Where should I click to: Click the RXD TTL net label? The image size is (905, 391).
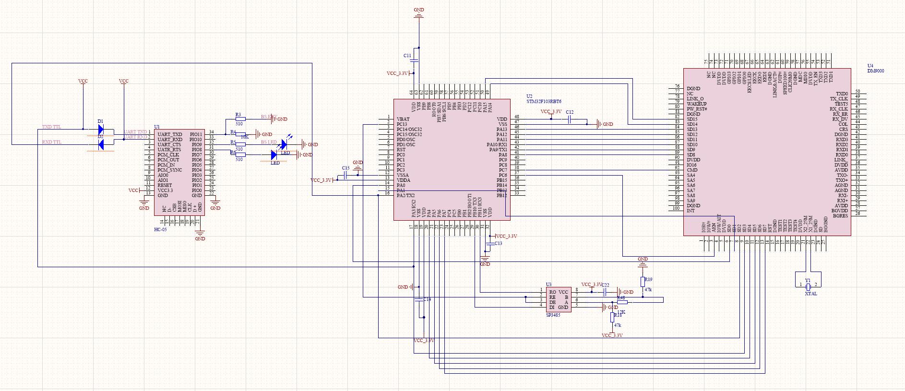52,142
